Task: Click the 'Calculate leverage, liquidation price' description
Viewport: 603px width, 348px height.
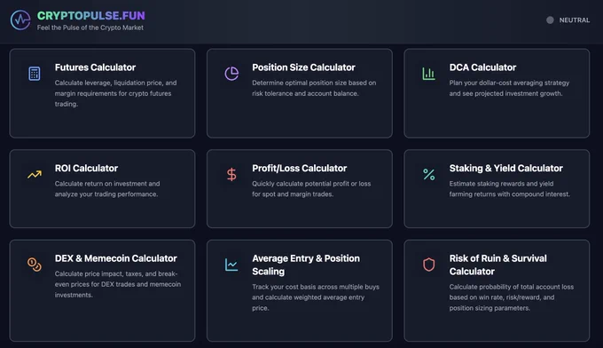Action: click(116, 93)
